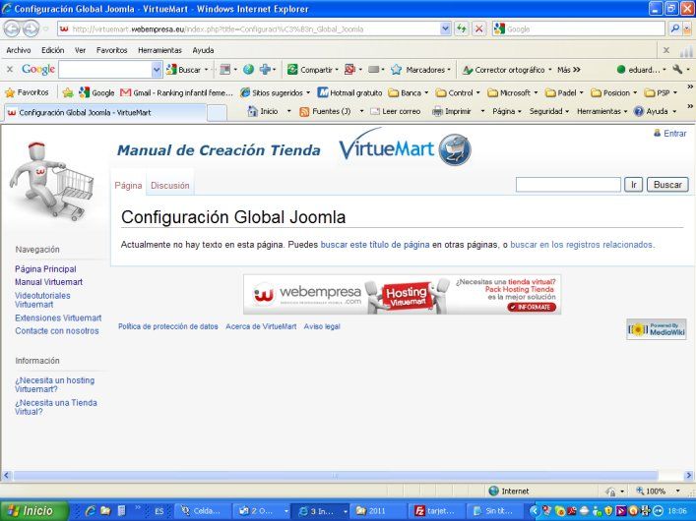Image resolution: width=696 pixels, height=521 pixels.
Task: Click the webempresa Hosting Virtuemart banner
Action: pyautogui.click(x=403, y=295)
